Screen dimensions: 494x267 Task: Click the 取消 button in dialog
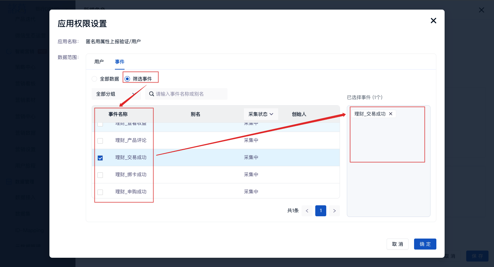coord(397,244)
